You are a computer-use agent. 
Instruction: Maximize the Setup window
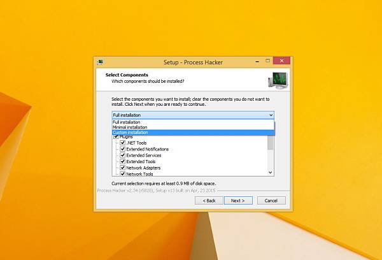coord(267,61)
